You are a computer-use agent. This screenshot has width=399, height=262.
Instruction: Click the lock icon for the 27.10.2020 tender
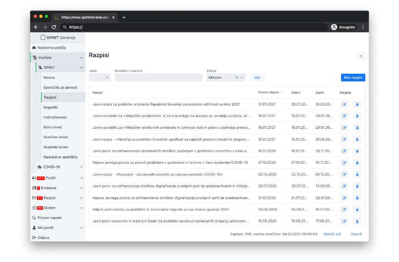[x=357, y=162]
